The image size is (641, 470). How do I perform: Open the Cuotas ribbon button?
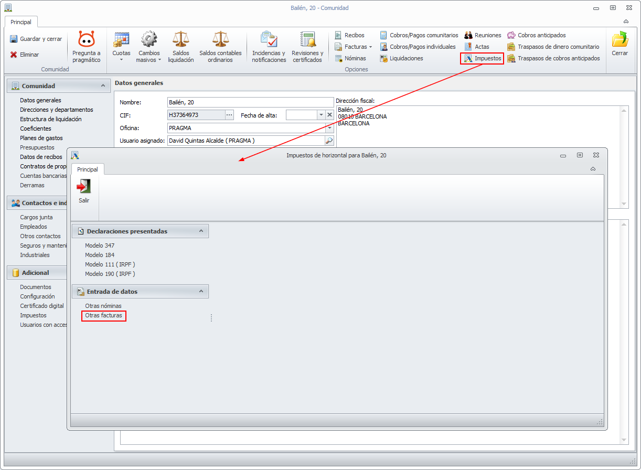(122, 47)
